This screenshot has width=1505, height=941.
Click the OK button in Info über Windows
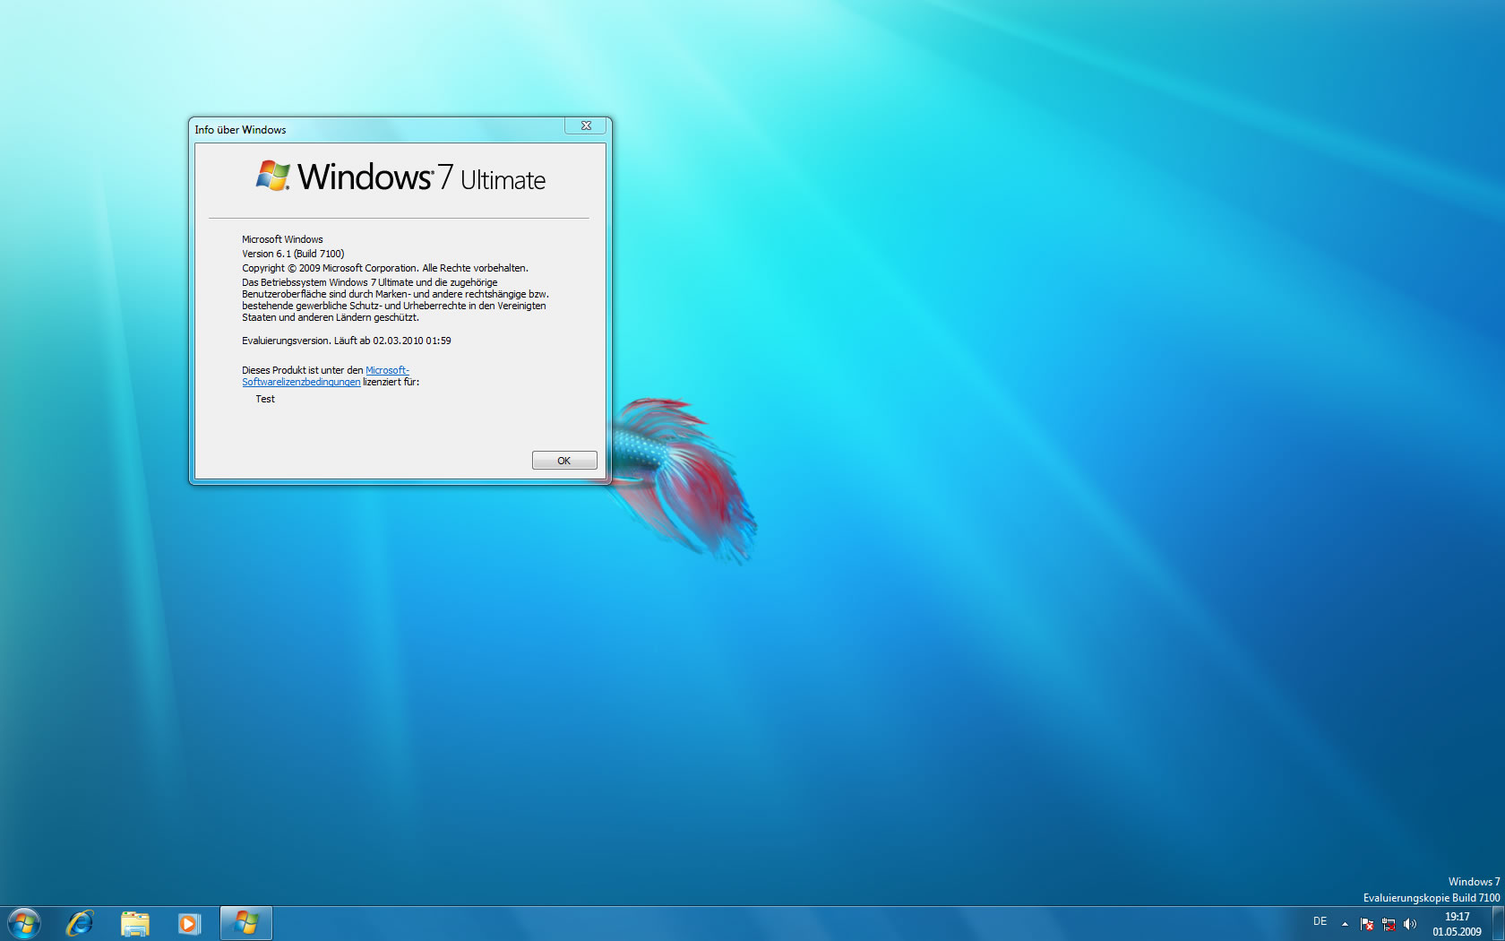pos(564,461)
